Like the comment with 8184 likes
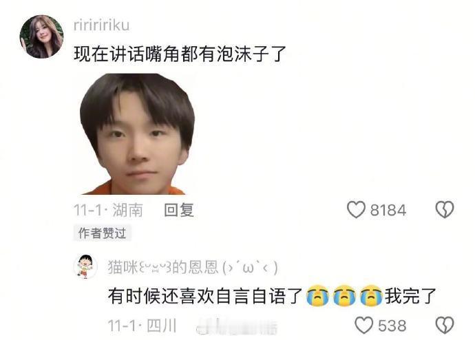Image resolution: width=475 pixels, height=340 pixels. 357,209
